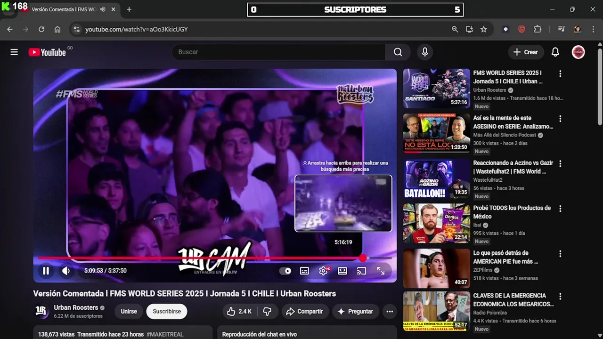Open options for Productos de México suggestion

[x=560, y=209]
